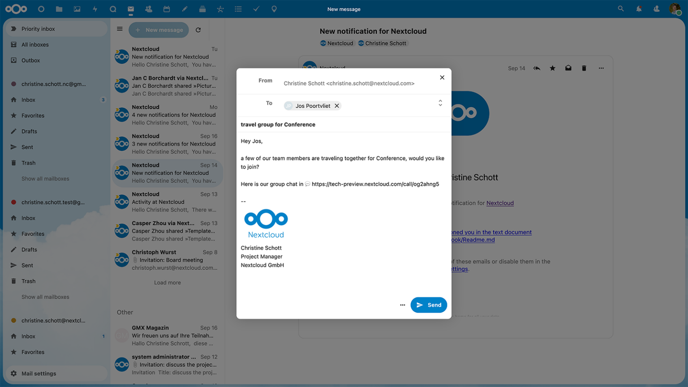Mark the open message unread via envelope icon
This screenshot has height=387, width=688.
tap(568, 68)
